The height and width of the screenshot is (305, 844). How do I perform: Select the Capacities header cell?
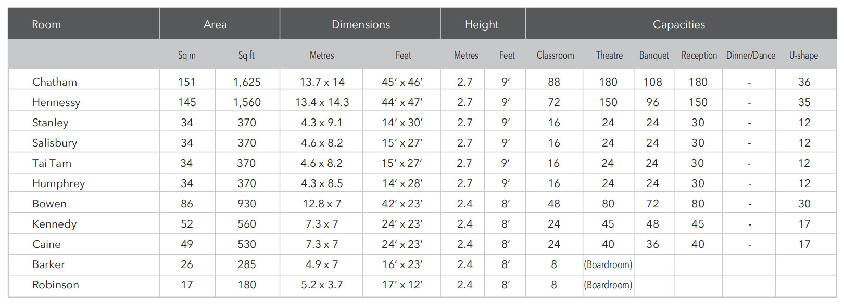pos(679,24)
